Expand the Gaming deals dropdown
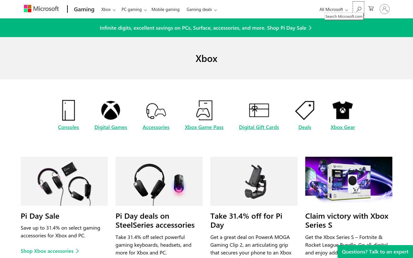This screenshot has width=413, height=258. point(202,9)
